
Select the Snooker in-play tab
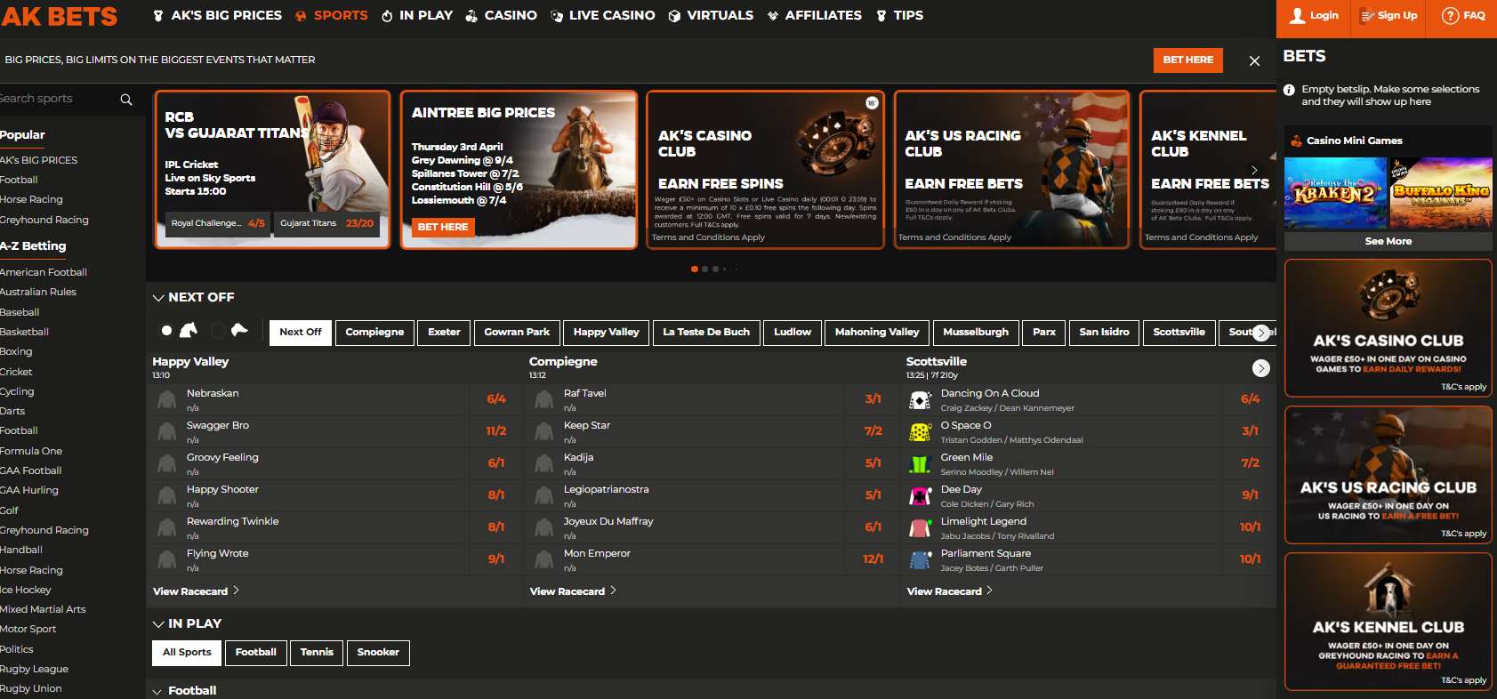[378, 653]
